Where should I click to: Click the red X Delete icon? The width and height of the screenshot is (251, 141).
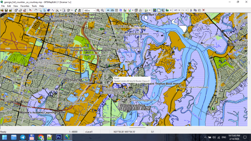click(x=204, y=10)
